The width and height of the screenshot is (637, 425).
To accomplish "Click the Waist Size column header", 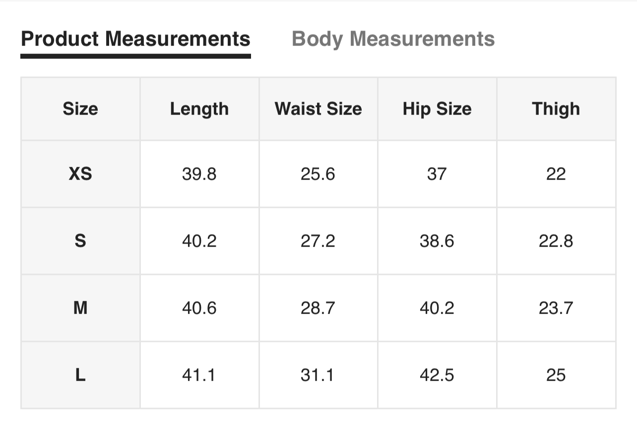I will pos(318,109).
